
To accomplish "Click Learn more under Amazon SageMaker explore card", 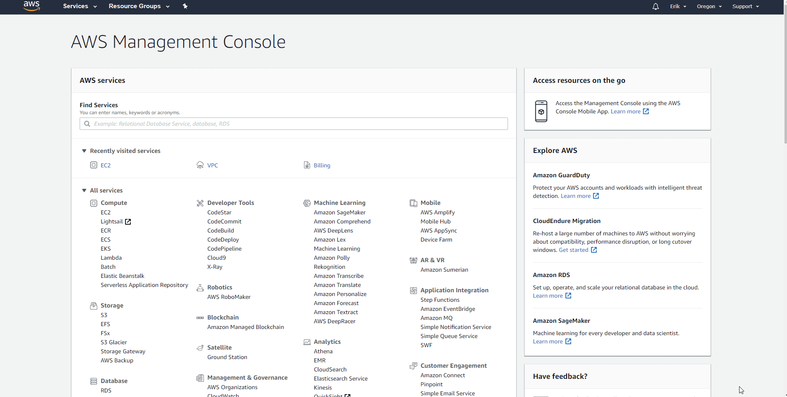I will [548, 341].
